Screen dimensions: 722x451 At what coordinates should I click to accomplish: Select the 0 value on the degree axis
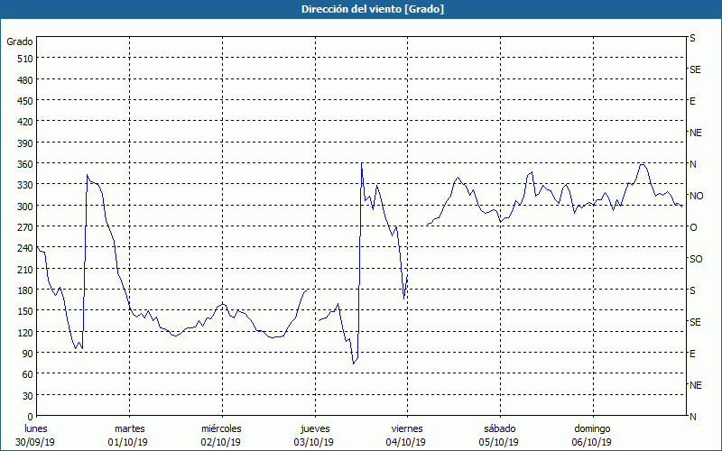point(31,417)
